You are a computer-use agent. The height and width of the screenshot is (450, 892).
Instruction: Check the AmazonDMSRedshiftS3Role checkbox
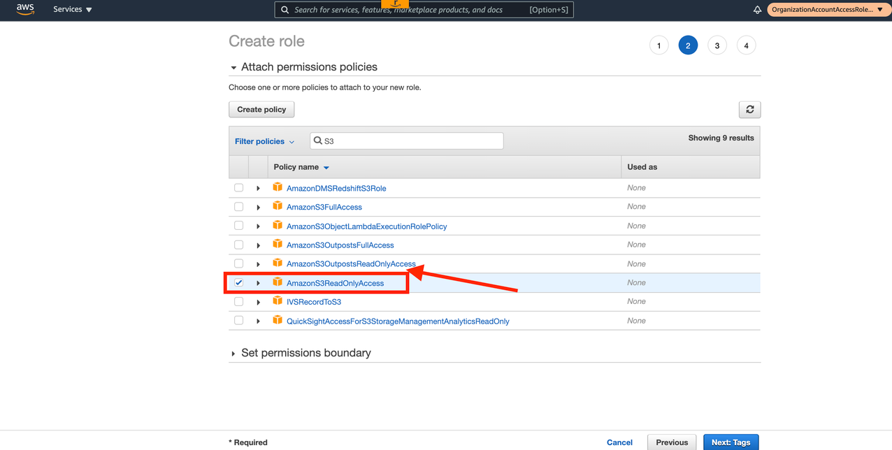pyautogui.click(x=238, y=188)
